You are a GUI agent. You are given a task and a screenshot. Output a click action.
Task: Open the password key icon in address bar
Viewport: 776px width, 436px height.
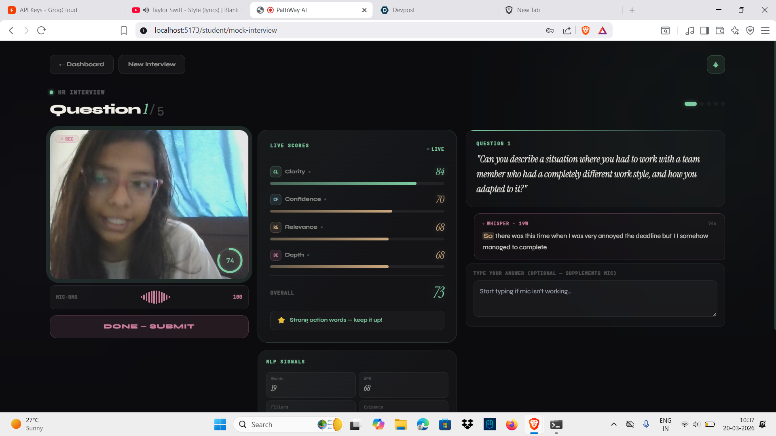(550, 30)
